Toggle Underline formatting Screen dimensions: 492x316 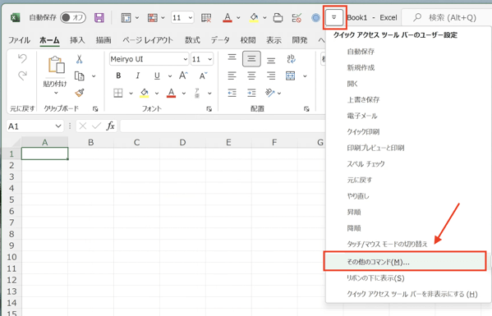tap(157, 76)
